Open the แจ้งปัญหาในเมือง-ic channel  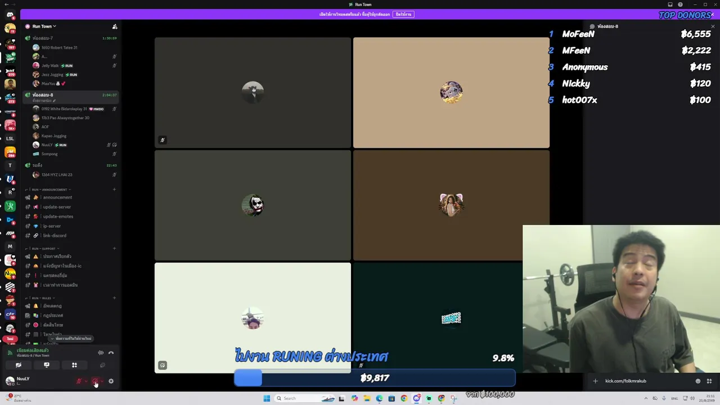tap(62, 266)
